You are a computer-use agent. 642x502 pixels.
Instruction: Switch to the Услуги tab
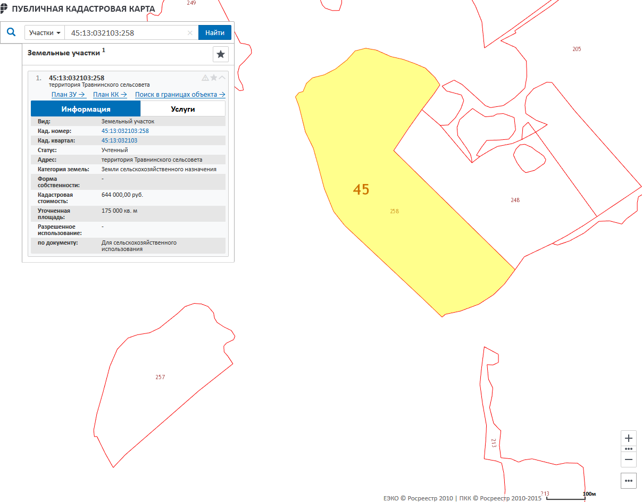(x=182, y=109)
